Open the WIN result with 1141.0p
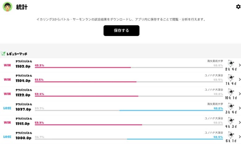Viewport: 241px width, 144px height. [x=7, y=122]
